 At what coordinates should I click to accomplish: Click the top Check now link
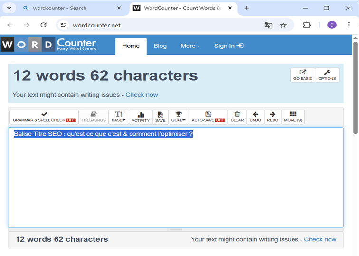click(142, 95)
